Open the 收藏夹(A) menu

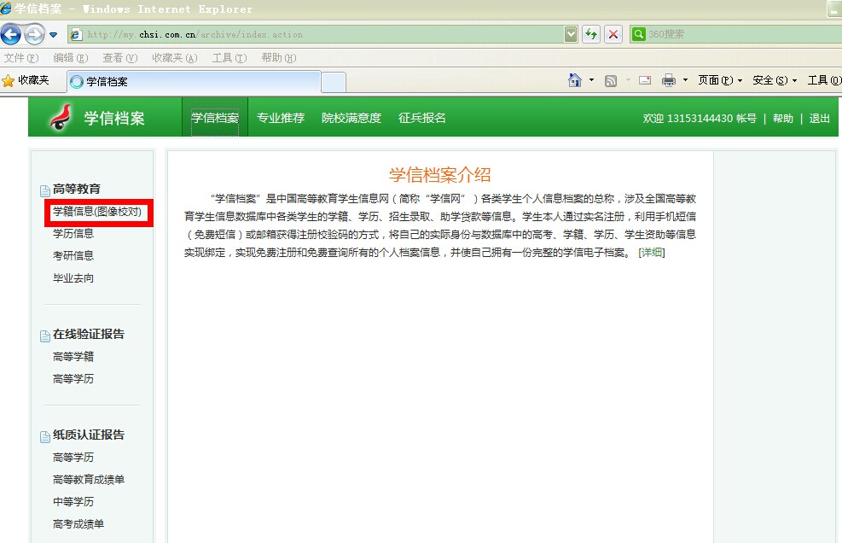tap(175, 57)
